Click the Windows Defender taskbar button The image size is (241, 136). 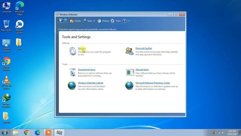[x=59, y=133]
